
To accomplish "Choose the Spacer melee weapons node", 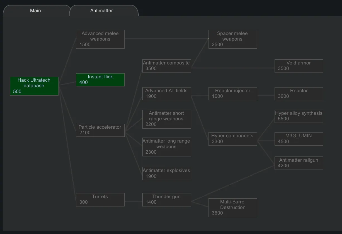I will [232, 39].
